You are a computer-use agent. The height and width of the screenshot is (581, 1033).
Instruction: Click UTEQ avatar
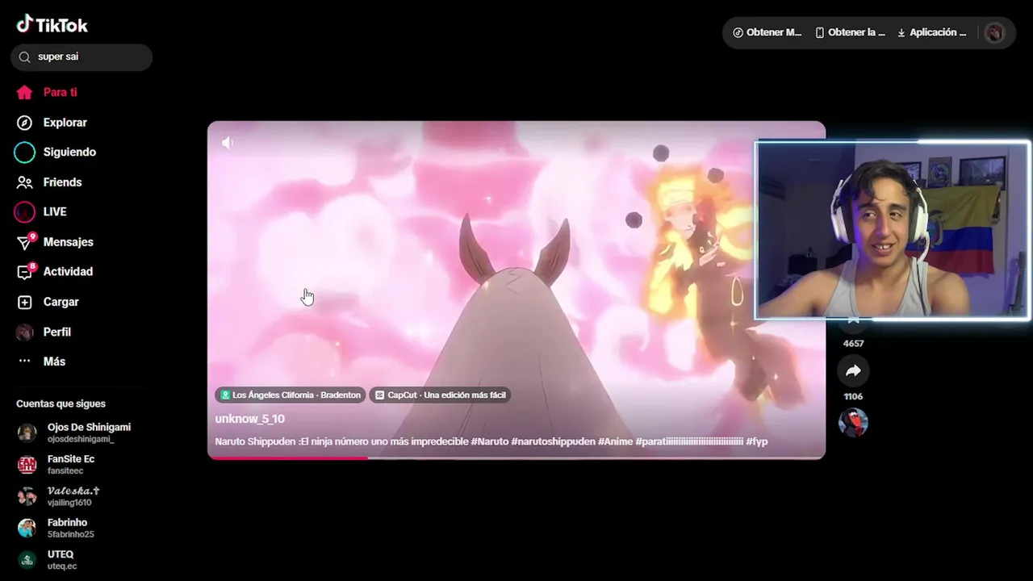[27, 559]
